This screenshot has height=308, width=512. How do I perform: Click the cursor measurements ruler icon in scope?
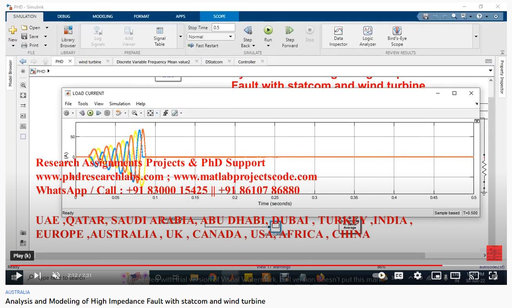[x=175, y=113]
